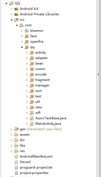Collapse the qq package
The height and width of the screenshot is (177, 102).
coord(22,47)
